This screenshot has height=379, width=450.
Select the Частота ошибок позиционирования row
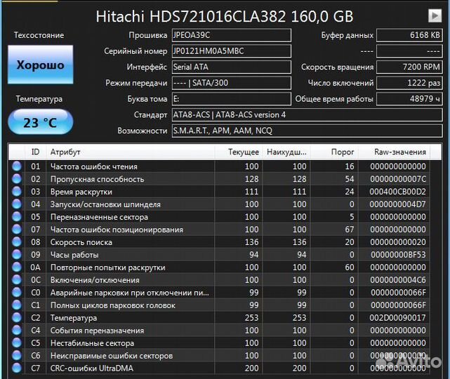(219, 230)
